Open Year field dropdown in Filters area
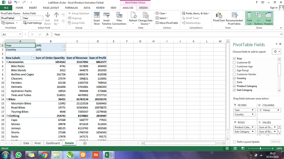The height and width of the screenshot is (159, 284). click(x=253, y=110)
